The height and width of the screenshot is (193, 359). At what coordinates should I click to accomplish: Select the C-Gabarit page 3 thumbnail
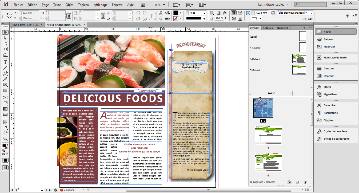click(x=268, y=135)
